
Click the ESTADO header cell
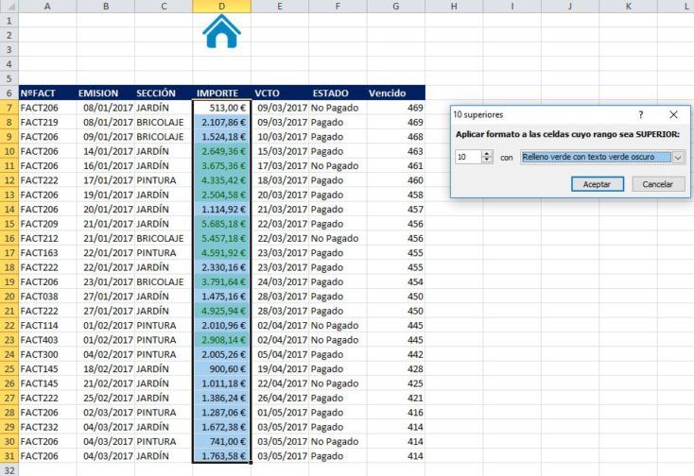pos(338,93)
